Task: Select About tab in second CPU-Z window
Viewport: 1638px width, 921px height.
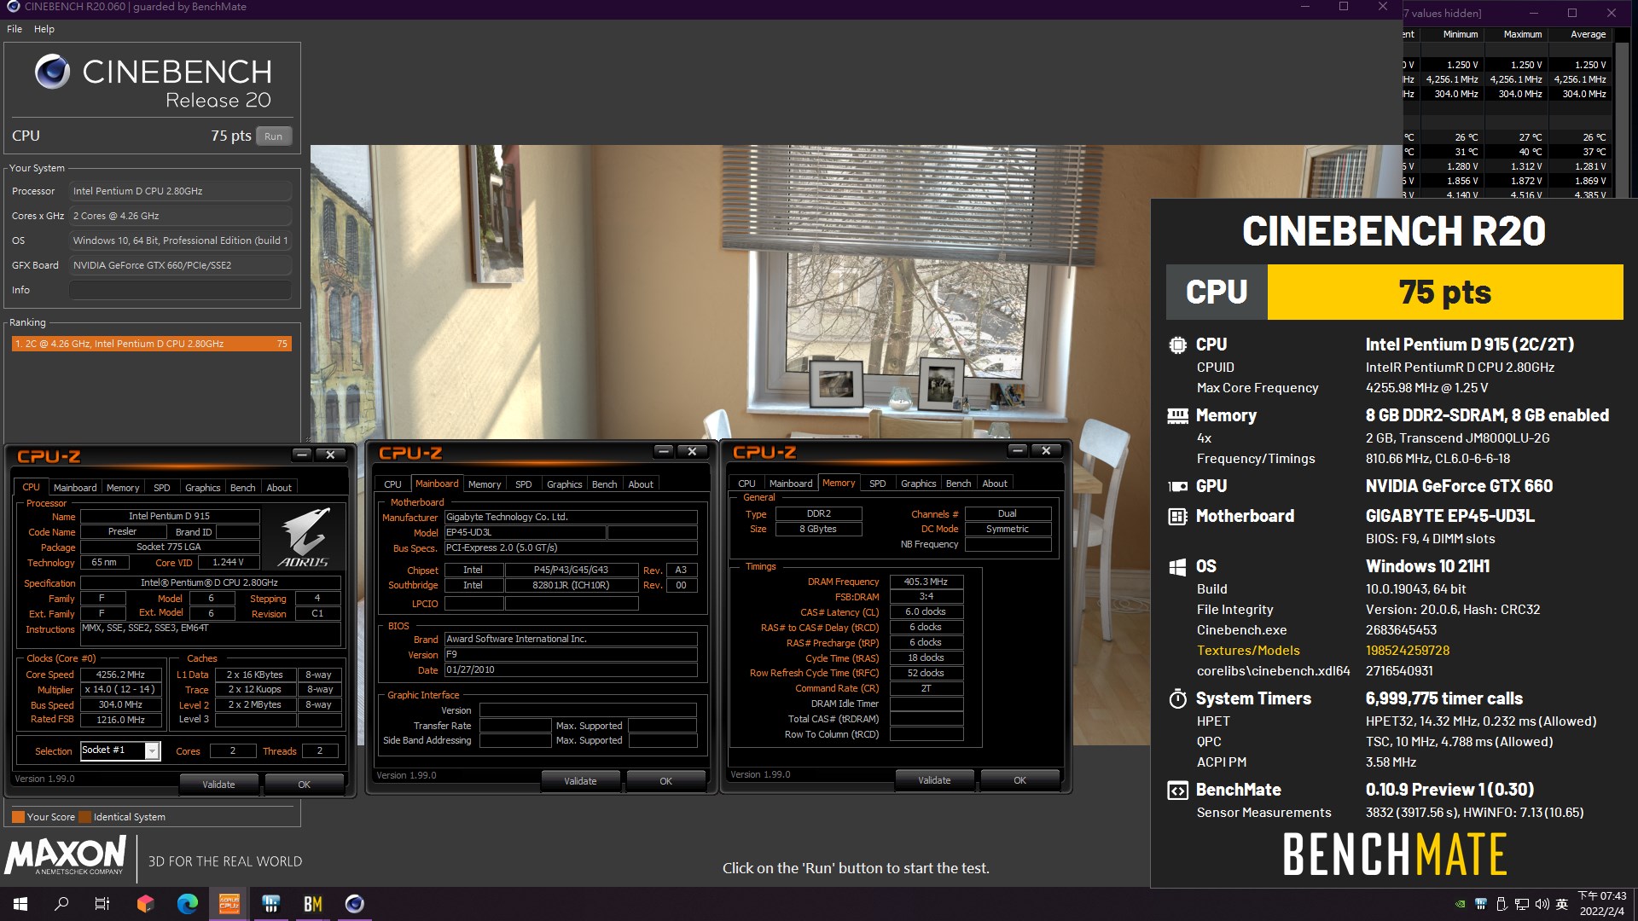Action: (x=641, y=484)
